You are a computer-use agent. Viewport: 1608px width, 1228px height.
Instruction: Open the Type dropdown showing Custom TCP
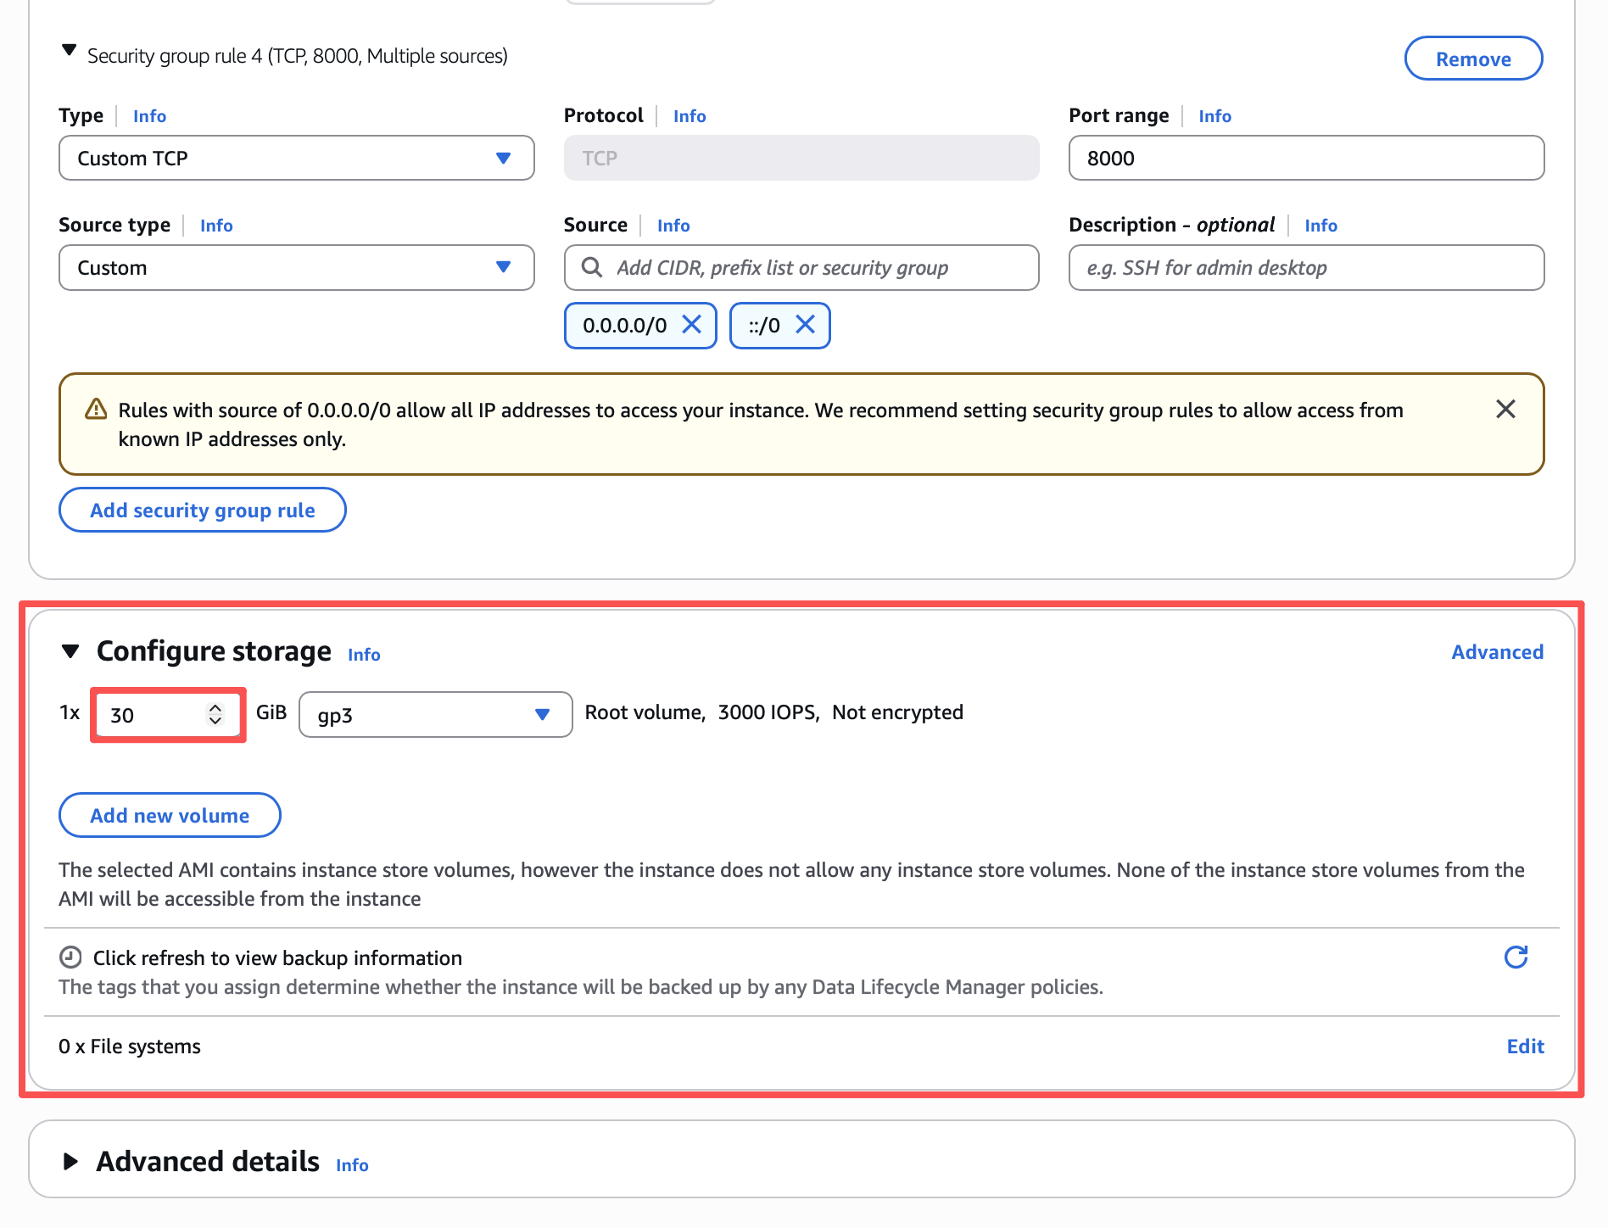click(x=296, y=159)
